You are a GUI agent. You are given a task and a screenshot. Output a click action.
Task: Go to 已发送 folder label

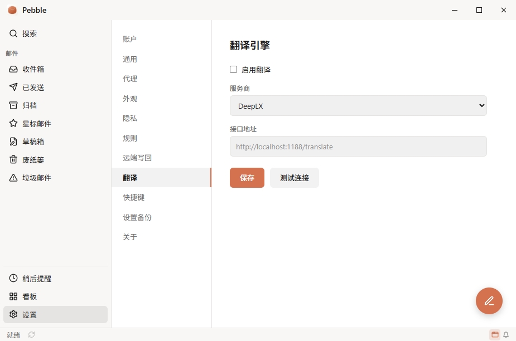[33, 87]
